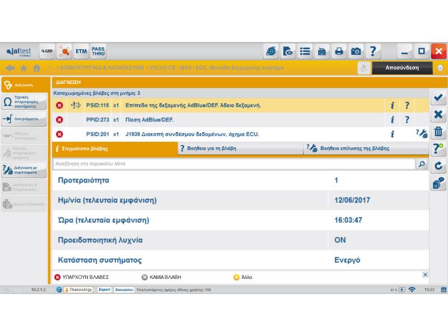The height and width of the screenshot is (336, 448).
Task: Click info icon for PSID:115 fault
Action: click(392, 105)
